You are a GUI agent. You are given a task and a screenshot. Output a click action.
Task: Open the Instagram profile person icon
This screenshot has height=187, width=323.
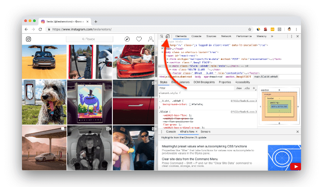(151, 39)
